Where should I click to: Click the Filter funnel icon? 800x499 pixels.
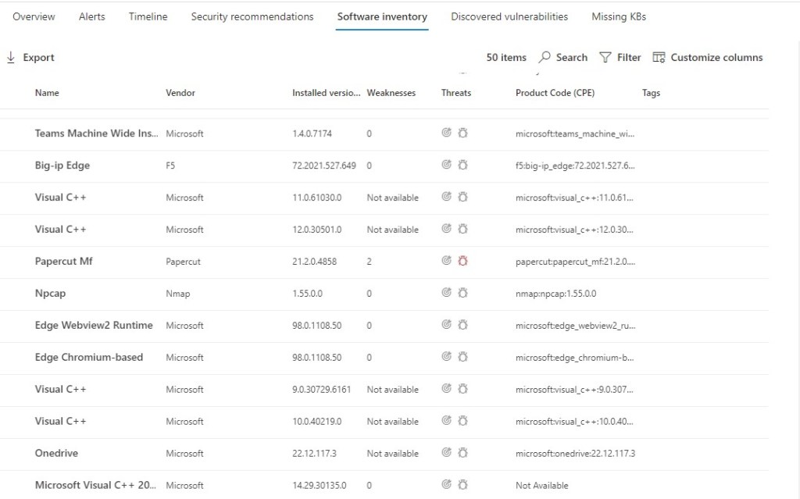coord(605,58)
